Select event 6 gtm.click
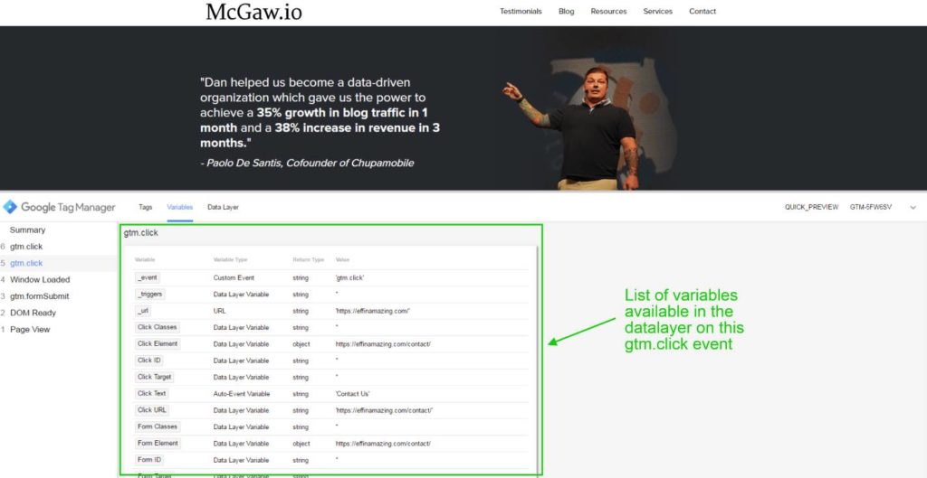Viewport: 927px width, 478px height. coord(26,247)
